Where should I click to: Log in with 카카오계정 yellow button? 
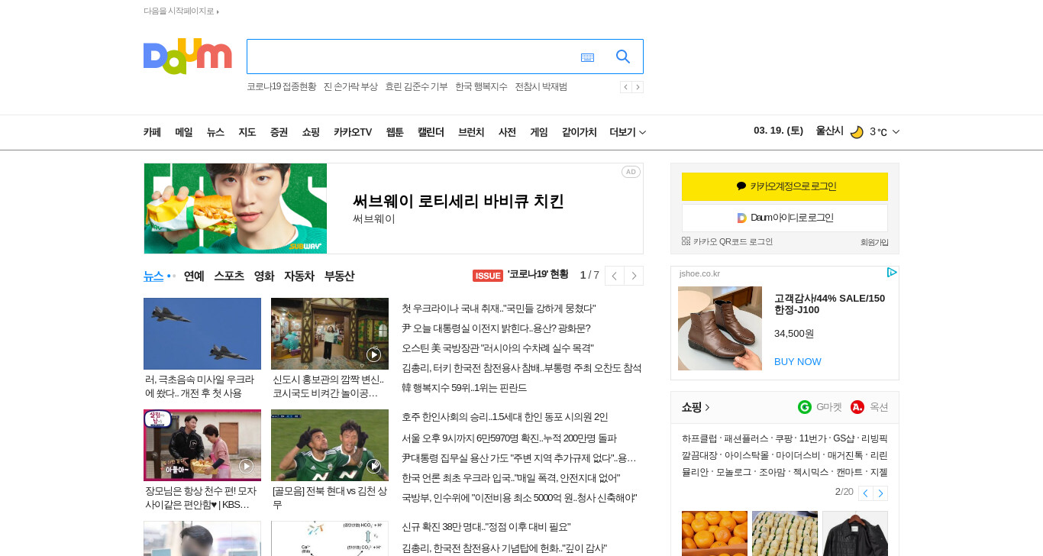tap(785, 186)
